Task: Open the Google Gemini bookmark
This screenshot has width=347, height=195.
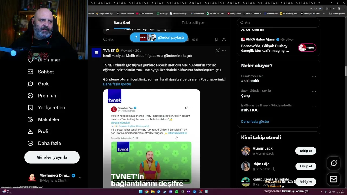Action: (x=197, y=13)
